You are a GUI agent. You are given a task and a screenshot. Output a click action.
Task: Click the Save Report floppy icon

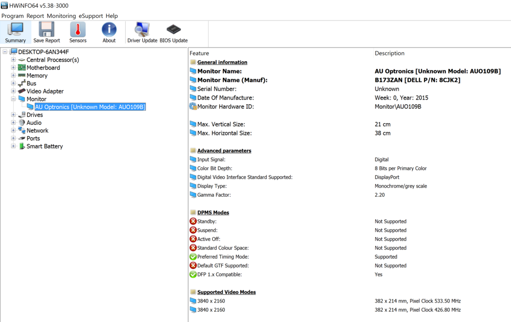point(47,30)
